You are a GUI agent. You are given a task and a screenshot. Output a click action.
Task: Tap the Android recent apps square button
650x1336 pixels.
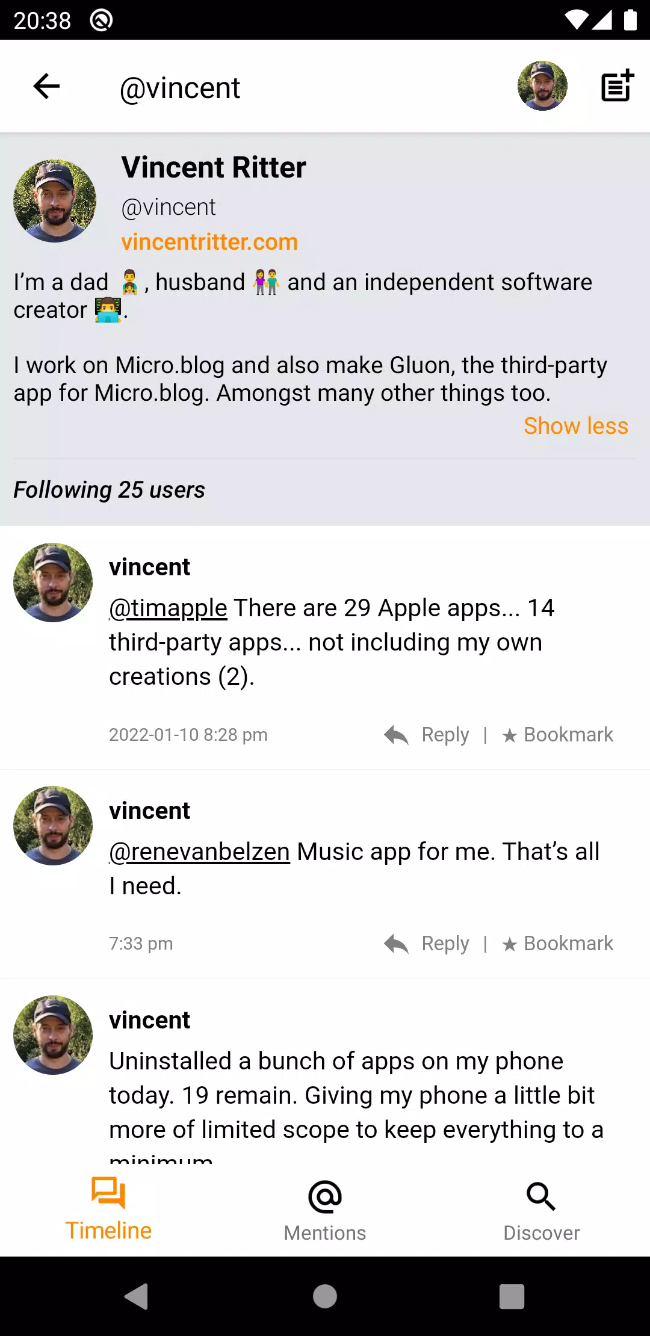[x=512, y=1296]
